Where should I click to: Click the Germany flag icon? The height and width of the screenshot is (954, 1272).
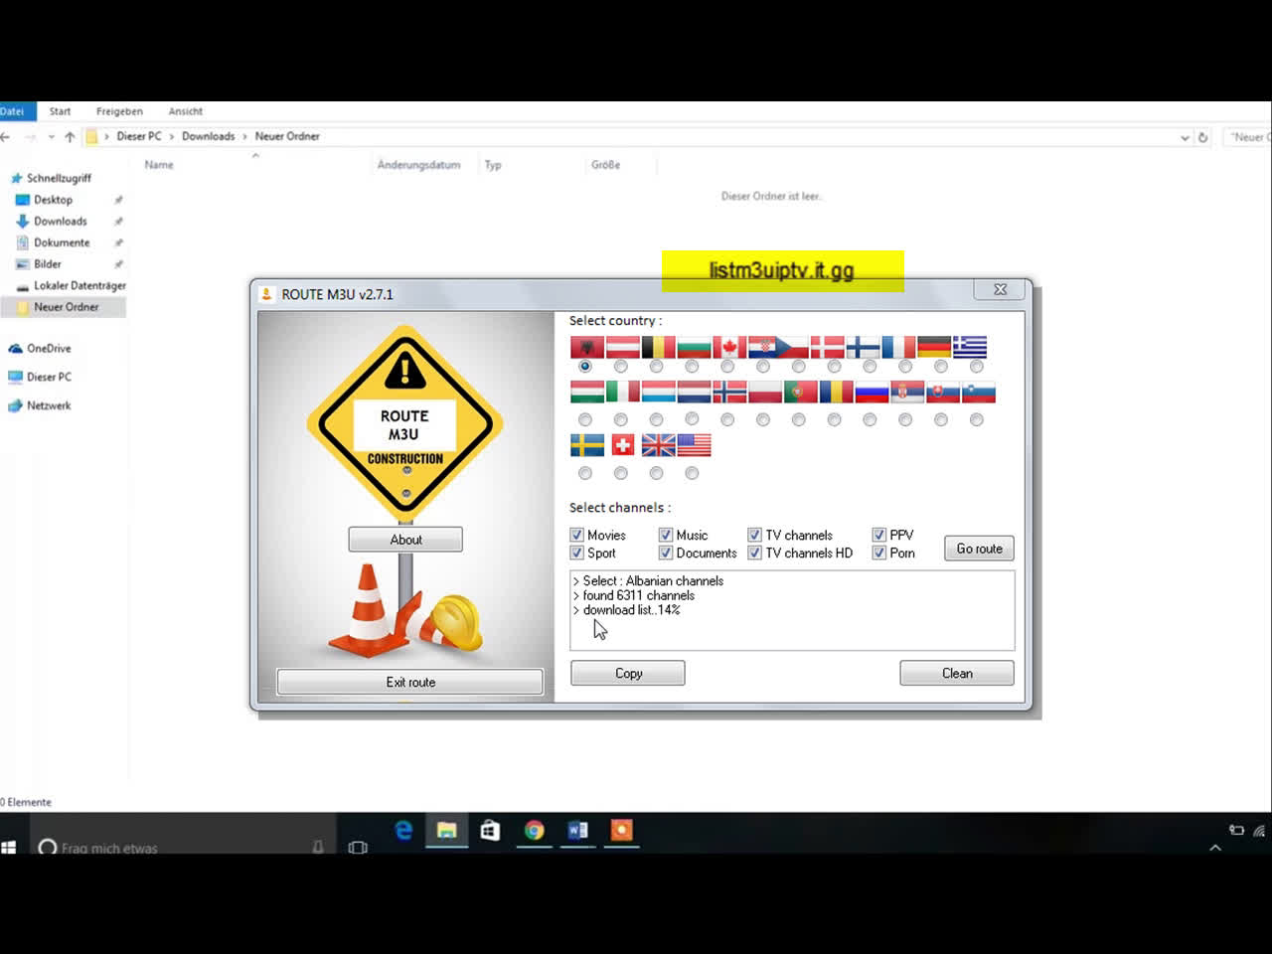[x=934, y=347]
